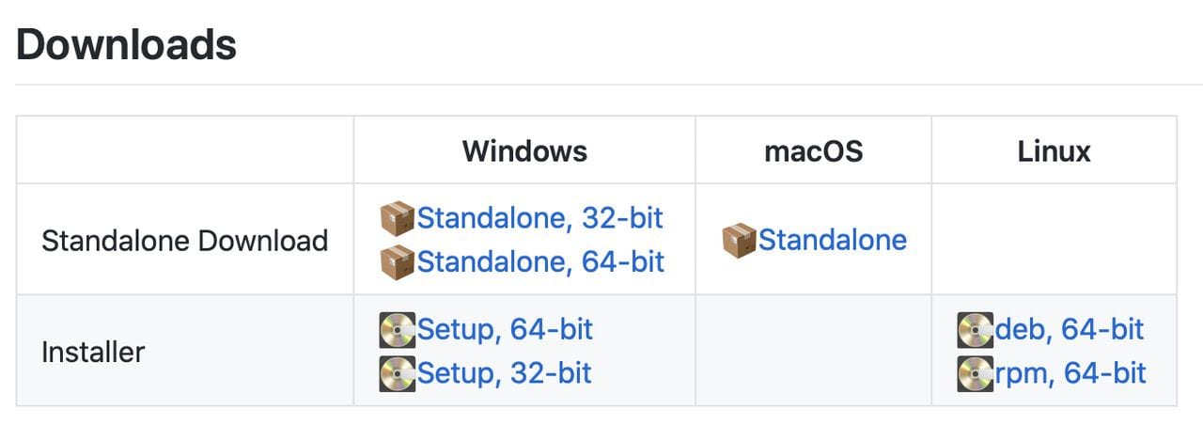Click the package icon beside Windows Standalone 32-bit
The height and width of the screenshot is (425, 1203).
(x=397, y=218)
